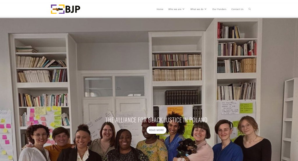Select the Alliance for Black Justice headline
Viewport: 298px width, 161px height.
156,120
